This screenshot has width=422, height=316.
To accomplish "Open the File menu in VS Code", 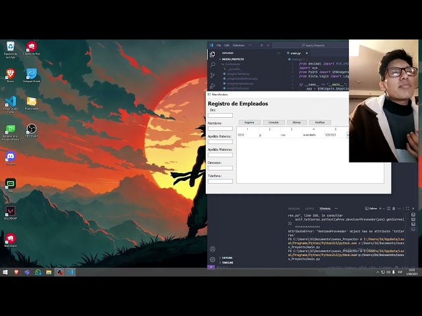I will pyautogui.click(x=219, y=45).
